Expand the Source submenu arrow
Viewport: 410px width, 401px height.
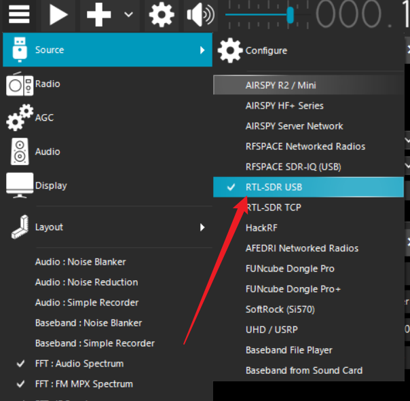point(202,50)
